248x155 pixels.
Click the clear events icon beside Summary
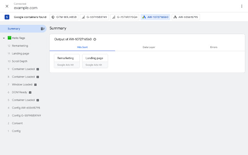pyautogui.click(x=43, y=29)
